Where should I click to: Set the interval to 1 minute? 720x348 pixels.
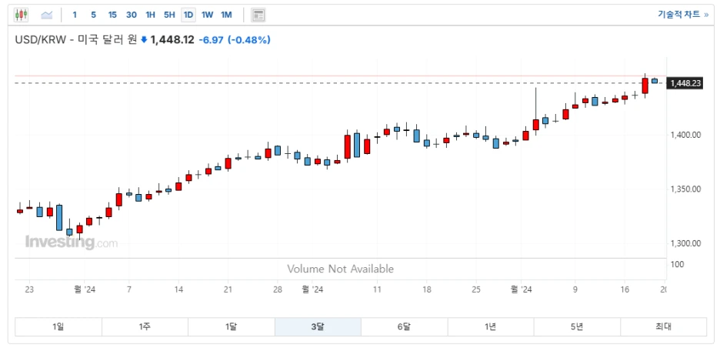(x=75, y=15)
